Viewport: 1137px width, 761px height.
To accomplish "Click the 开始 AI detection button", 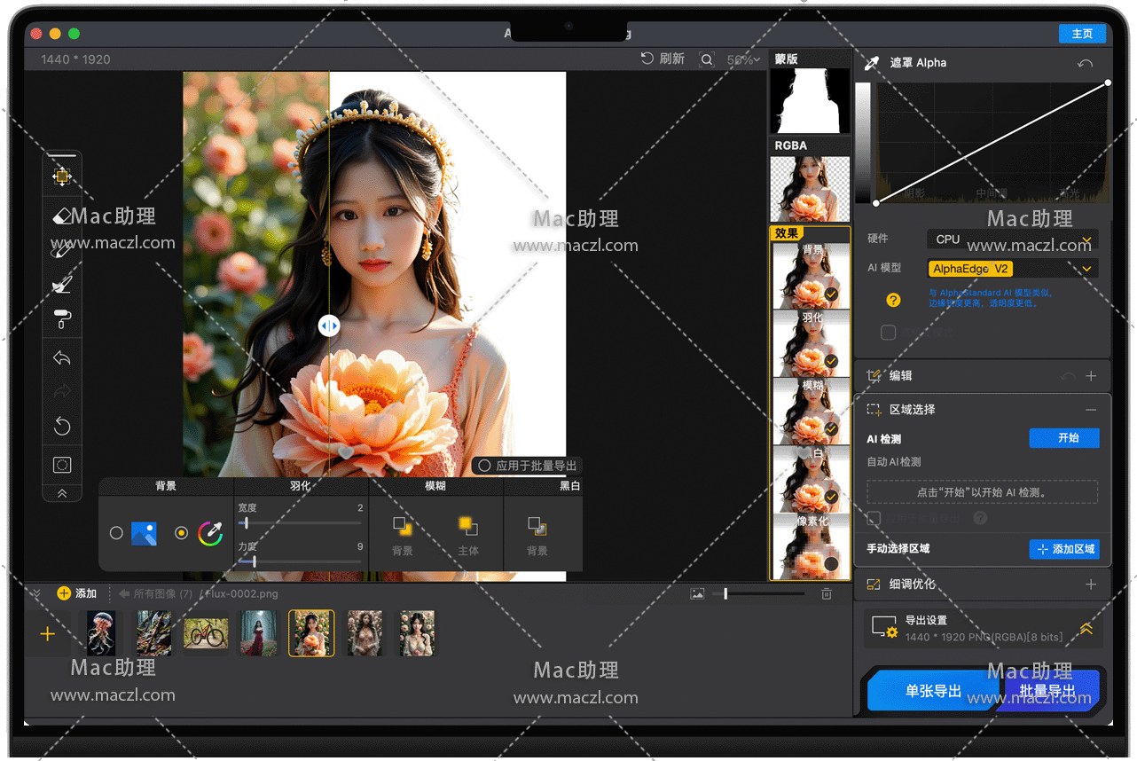I will [1063, 438].
